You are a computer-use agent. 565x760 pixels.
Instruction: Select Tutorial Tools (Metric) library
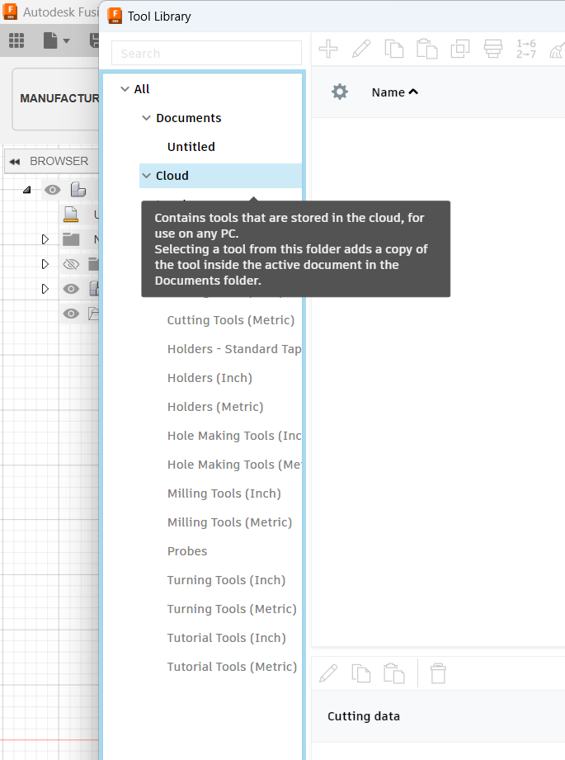click(x=232, y=667)
